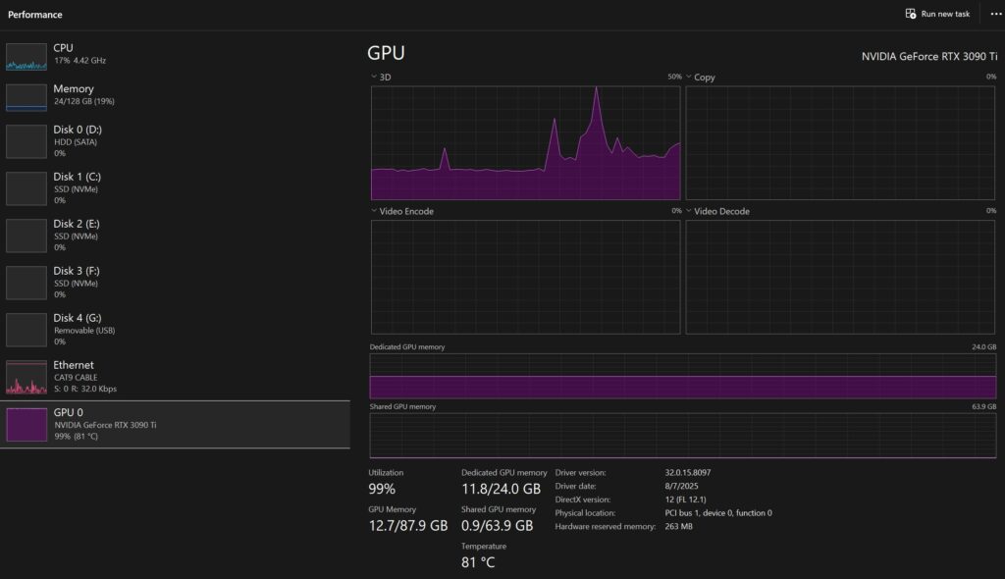The width and height of the screenshot is (1005, 579).
Task: Select Disk 4 (G:) removable USB
Action: [77, 329]
